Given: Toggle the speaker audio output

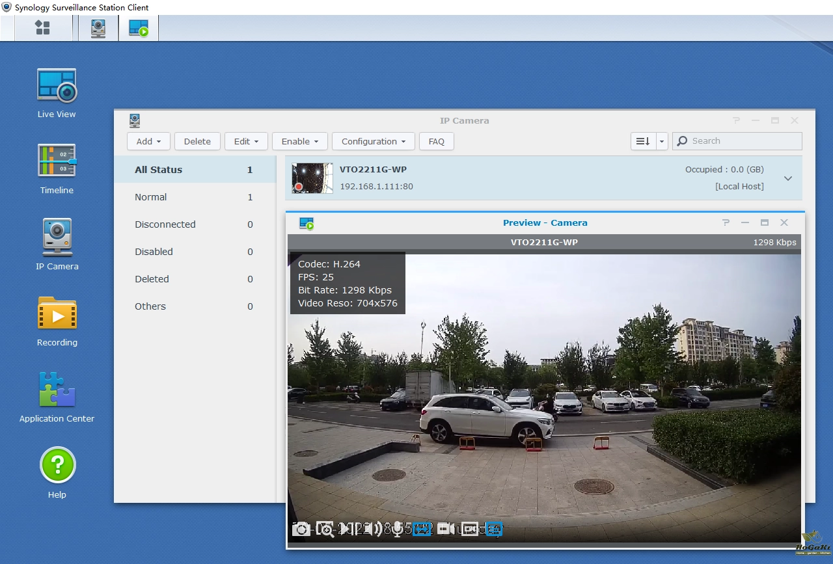Looking at the screenshot, I should 374,529.
